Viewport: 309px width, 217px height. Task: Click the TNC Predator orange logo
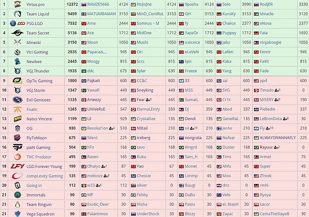coord(17,157)
